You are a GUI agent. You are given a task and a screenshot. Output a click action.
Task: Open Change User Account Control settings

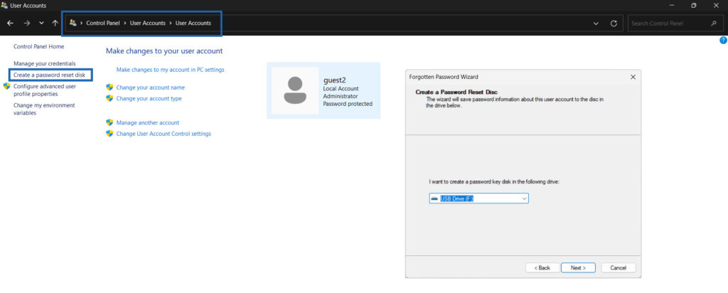click(164, 134)
